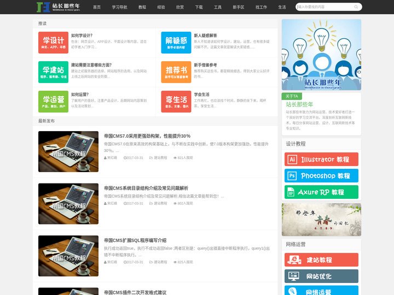Click the browser icon on 建站教程 button
This screenshot has height=295, width=394.
[x=294, y=259]
